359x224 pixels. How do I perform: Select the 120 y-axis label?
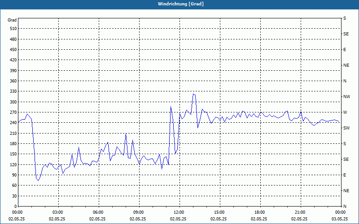click(x=13, y=164)
